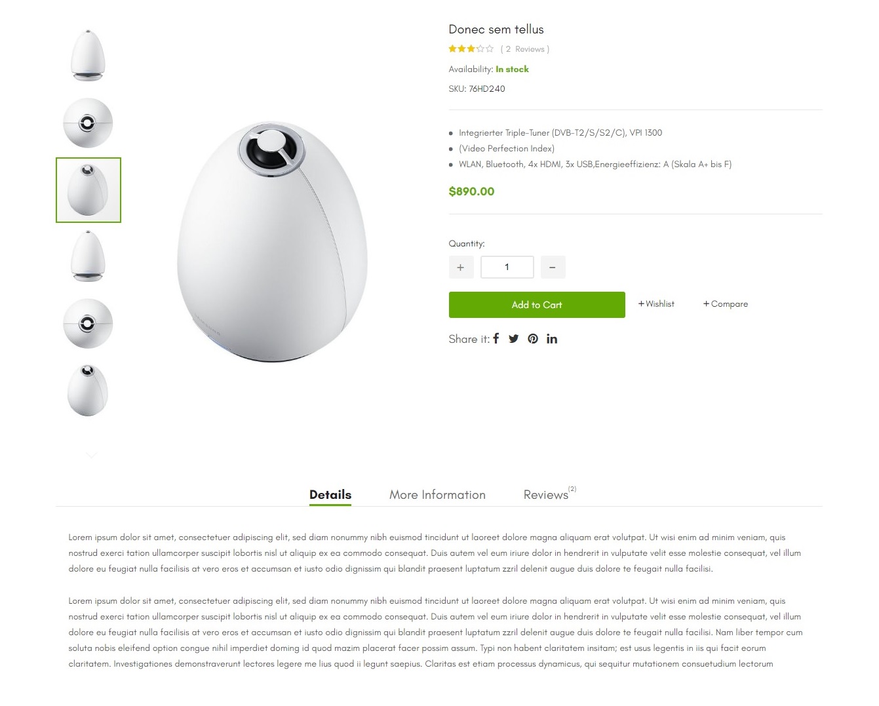Expand thumbnail list with down chevron
This screenshot has width=879, height=706.
coord(92,454)
